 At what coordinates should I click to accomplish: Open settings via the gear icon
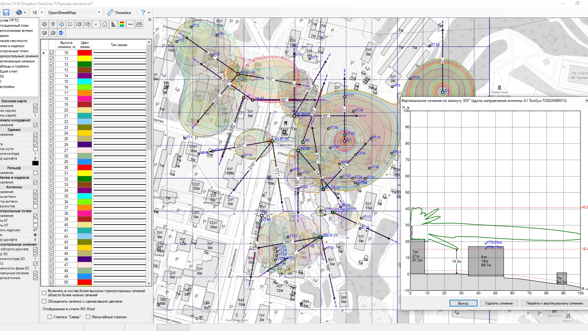[19, 12]
